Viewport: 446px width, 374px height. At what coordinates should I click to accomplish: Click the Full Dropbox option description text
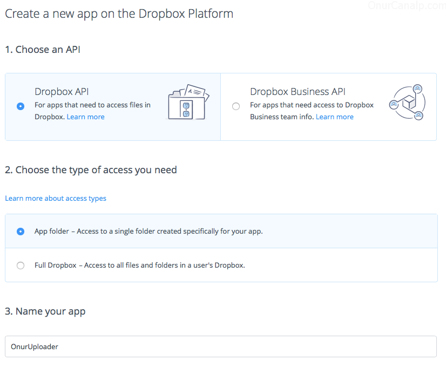(x=140, y=266)
